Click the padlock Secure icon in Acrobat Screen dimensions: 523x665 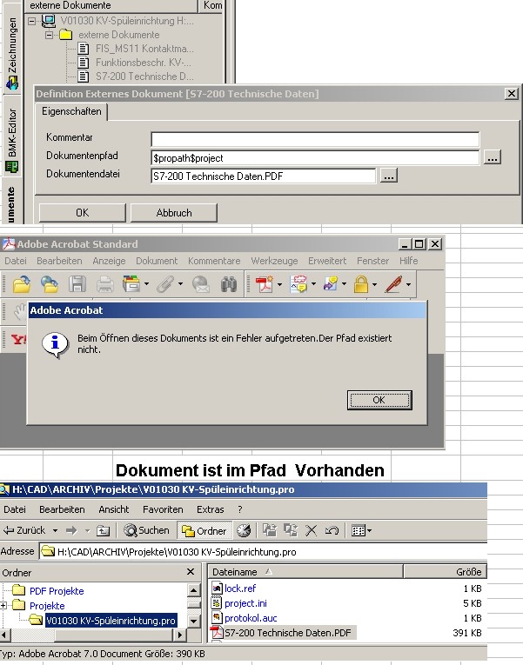[x=361, y=284]
